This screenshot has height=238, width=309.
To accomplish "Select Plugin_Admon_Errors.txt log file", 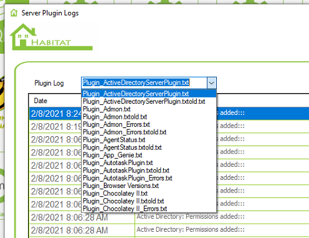I will coord(149,124).
